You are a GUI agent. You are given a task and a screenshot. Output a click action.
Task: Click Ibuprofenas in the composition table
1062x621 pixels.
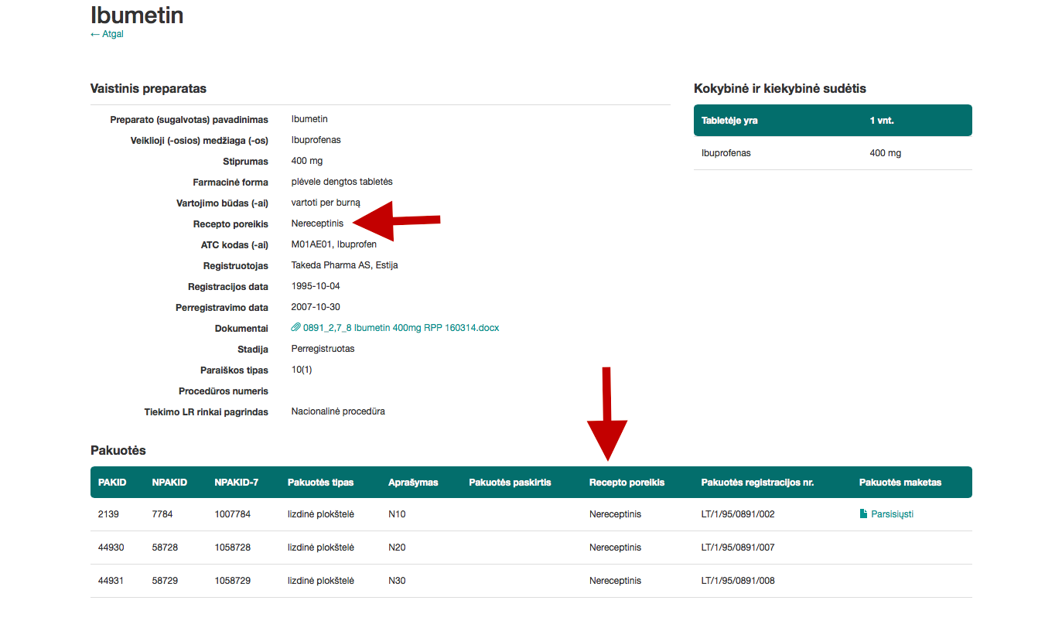point(726,153)
